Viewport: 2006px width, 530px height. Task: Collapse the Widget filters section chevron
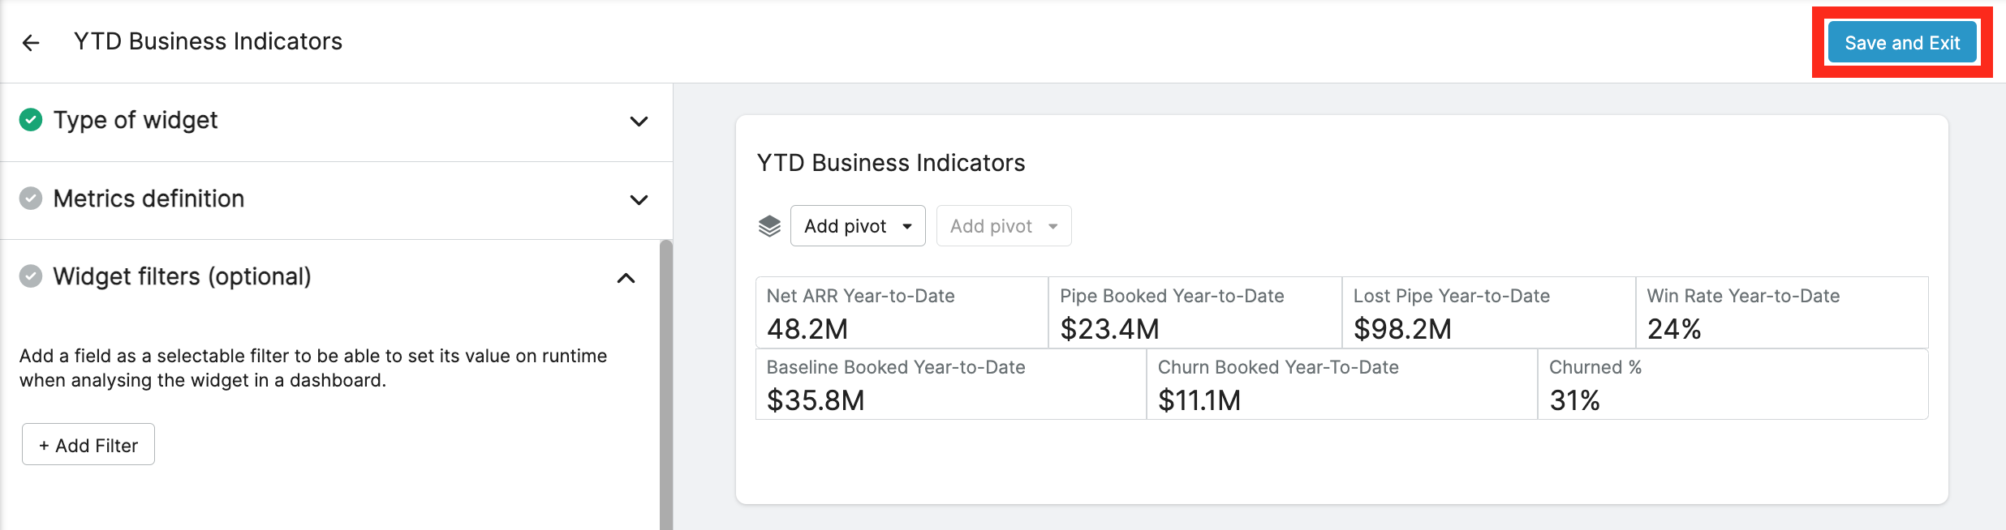[x=626, y=278]
